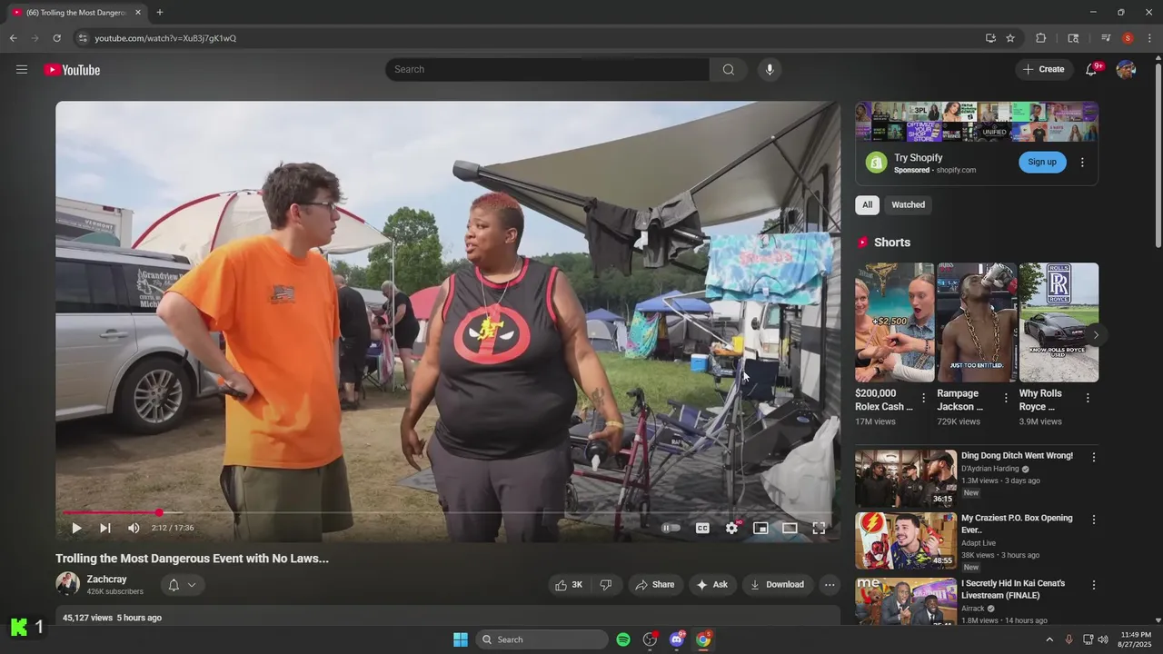Click Sign up on Shopify ad
Viewport: 1163px width, 654px height.
pos(1042,162)
